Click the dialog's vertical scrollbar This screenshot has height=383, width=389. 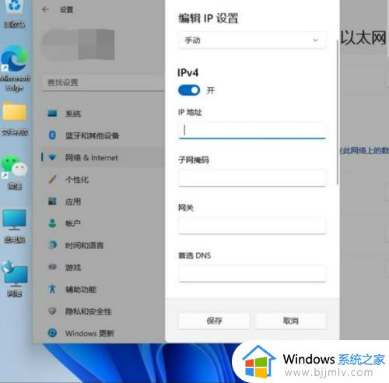338,112
